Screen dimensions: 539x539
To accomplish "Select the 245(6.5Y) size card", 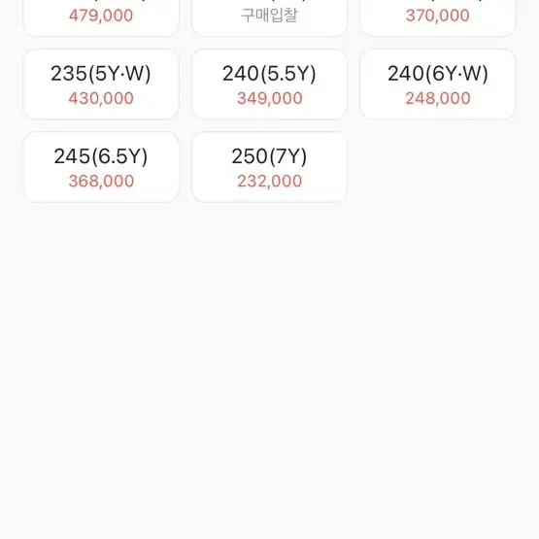I will coord(101,167).
